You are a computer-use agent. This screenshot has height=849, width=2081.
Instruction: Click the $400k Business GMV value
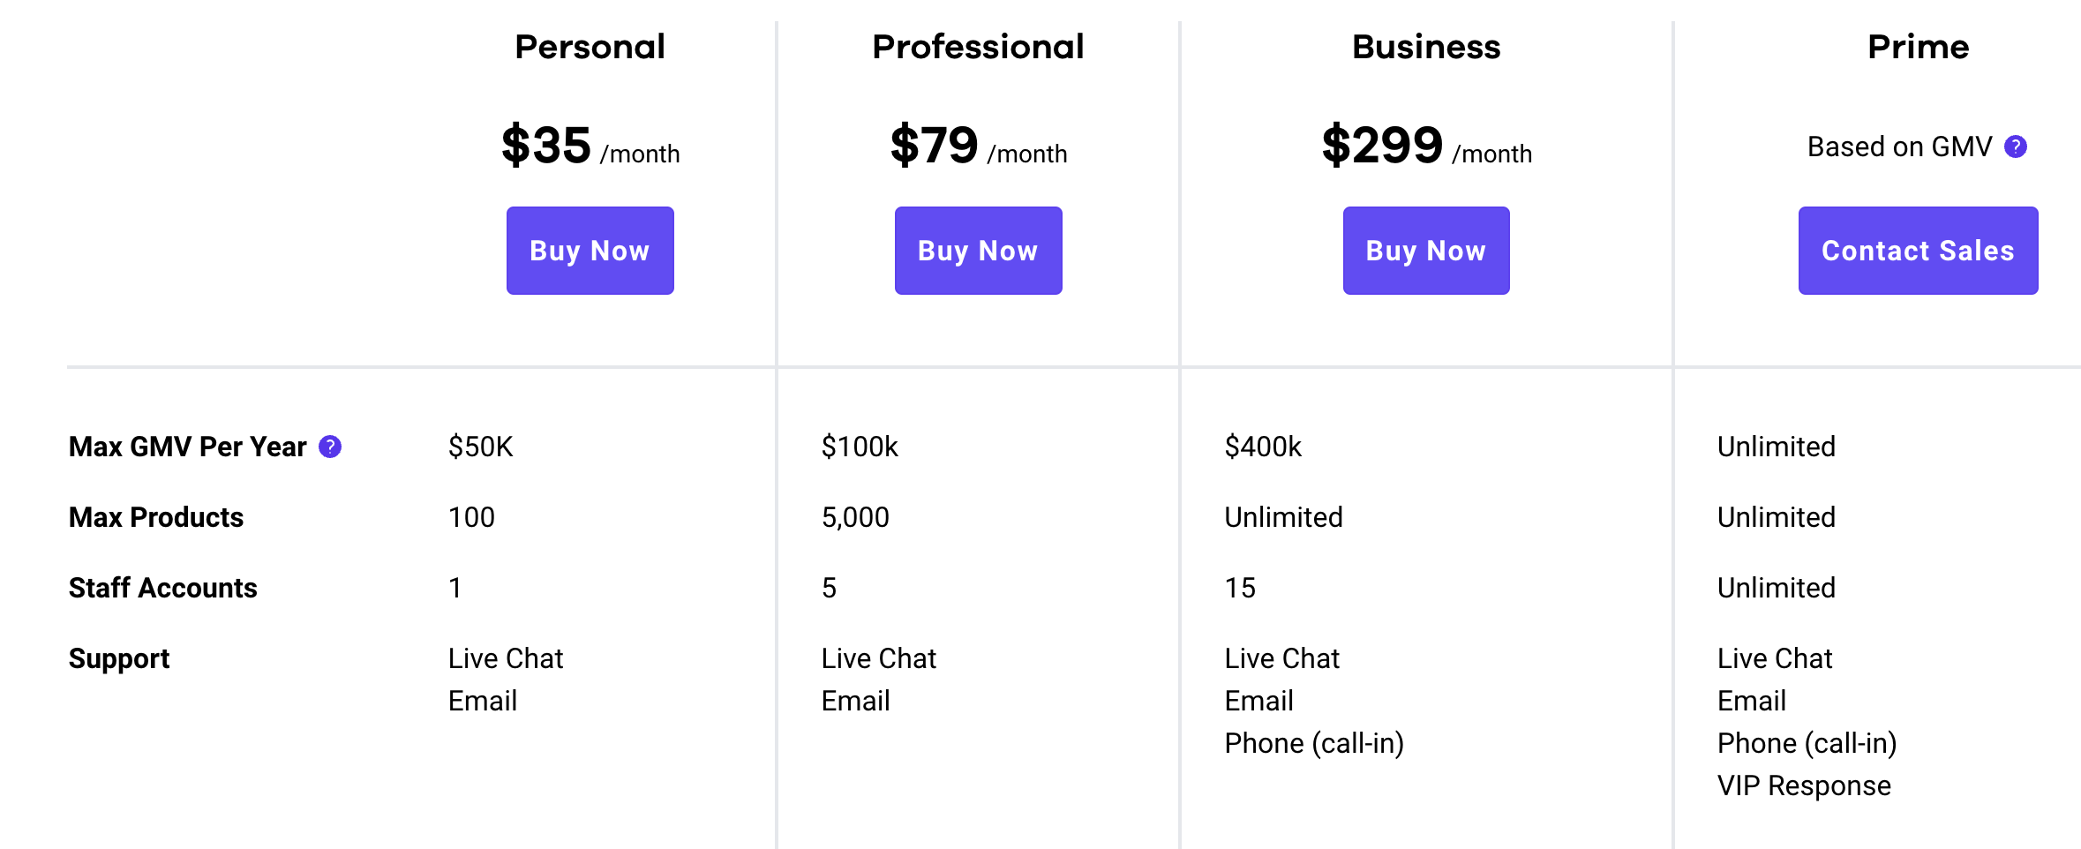(1263, 447)
